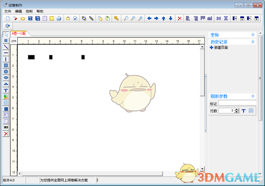Select the horizontal line tool

click(6, 53)
